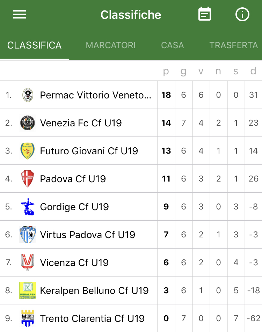The image size is (262, 332).
Task: Tap the Futuro Giovani yellow crest
Action: (x=28, y=151)
